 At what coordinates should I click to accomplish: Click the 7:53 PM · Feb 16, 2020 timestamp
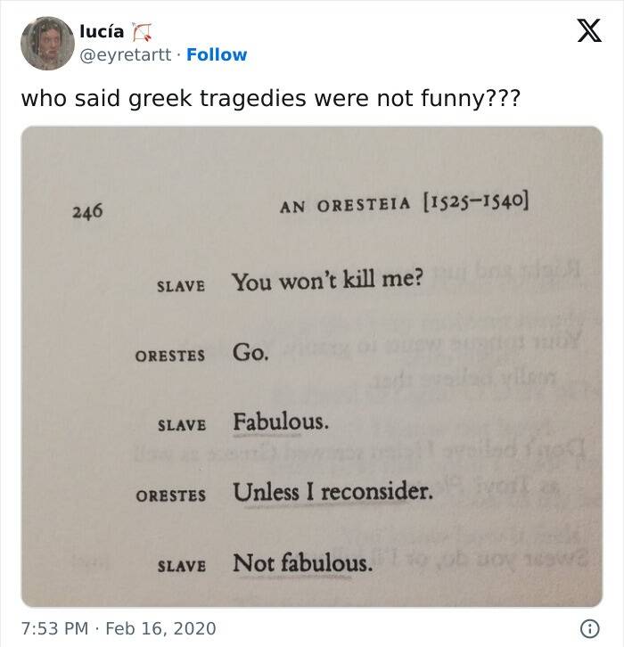pyautogui.click(x=119, y=628)
